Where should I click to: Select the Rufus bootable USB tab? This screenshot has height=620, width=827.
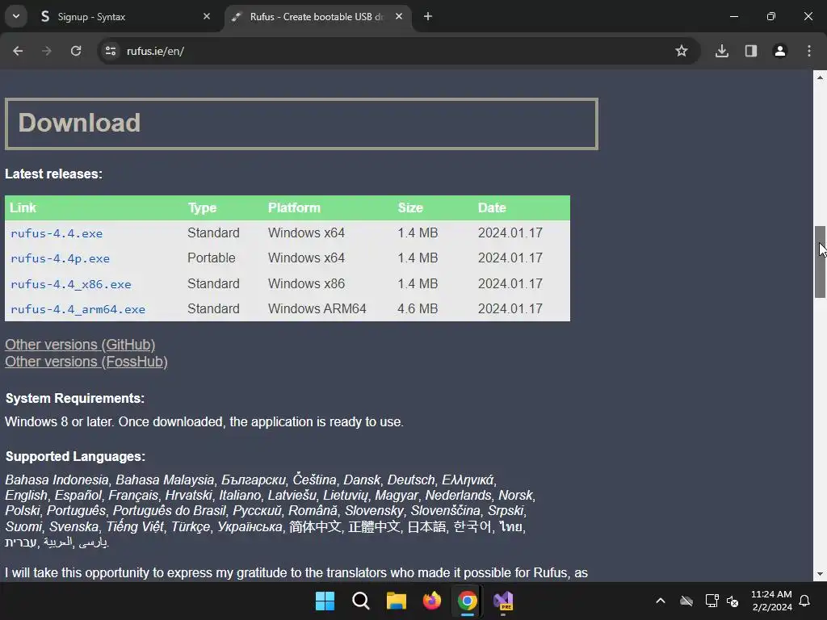point(318,16)
